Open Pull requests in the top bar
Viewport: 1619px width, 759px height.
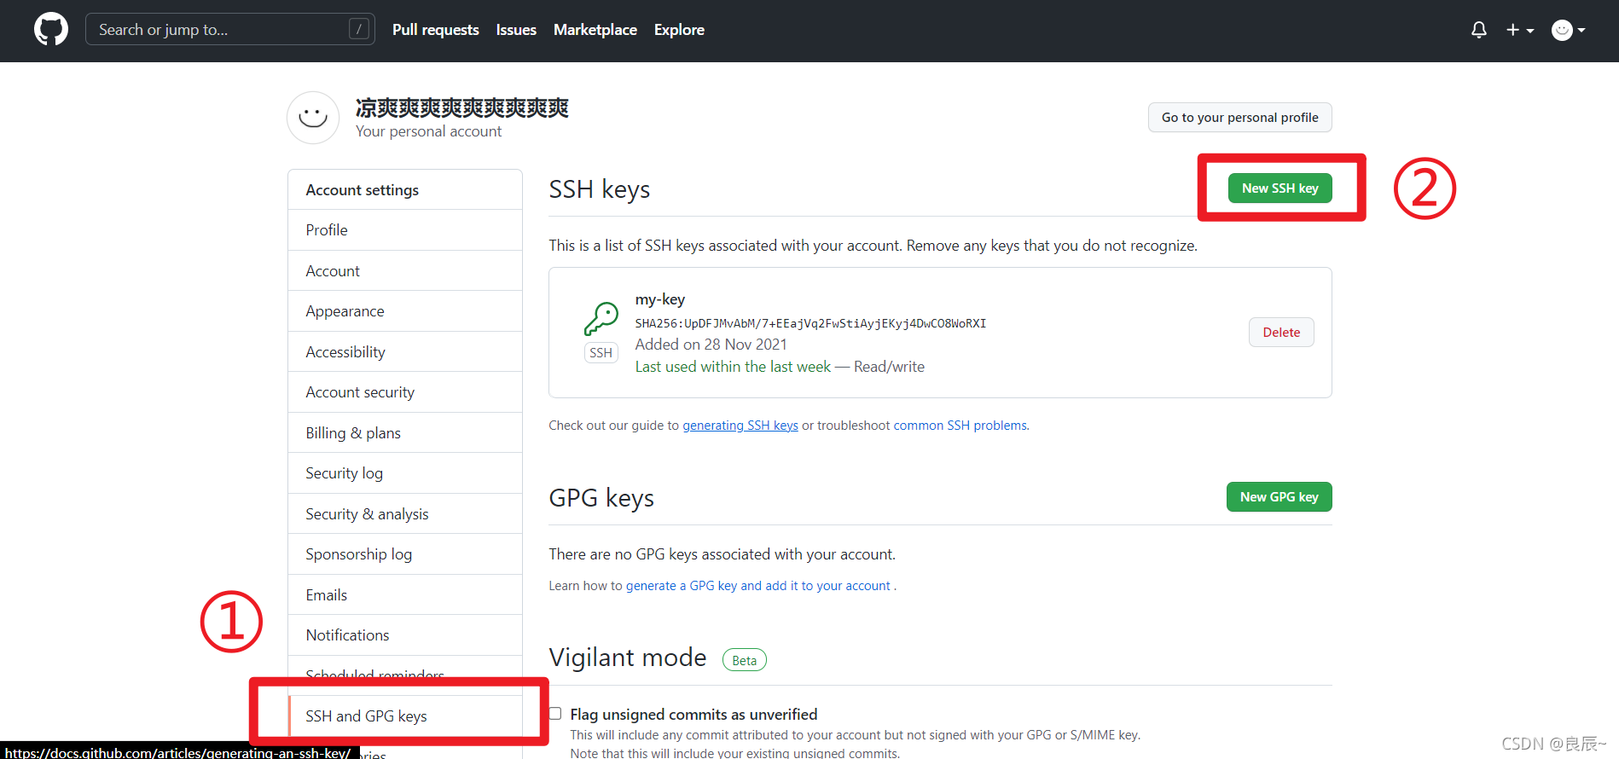[436, 30]
